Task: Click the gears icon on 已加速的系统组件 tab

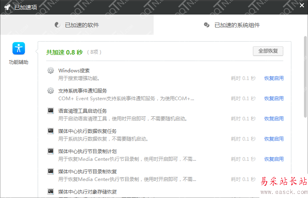Action: click(x=206, y=25)
